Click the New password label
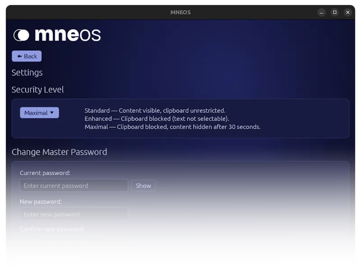 [x=41, y=202]
